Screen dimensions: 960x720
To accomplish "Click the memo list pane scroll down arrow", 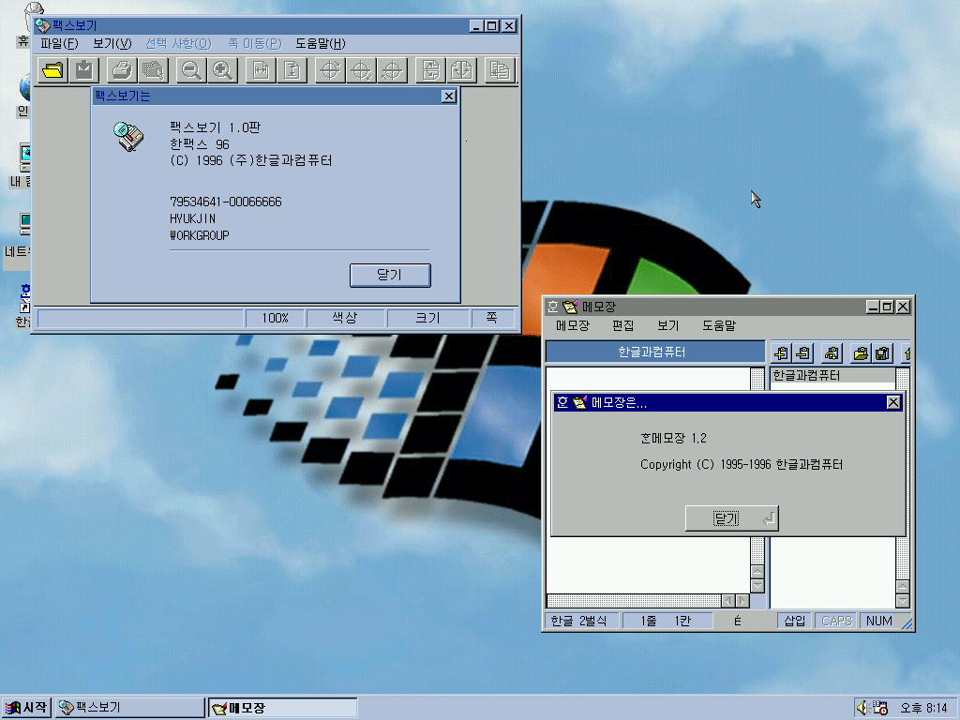I will (x=903, y=601).
